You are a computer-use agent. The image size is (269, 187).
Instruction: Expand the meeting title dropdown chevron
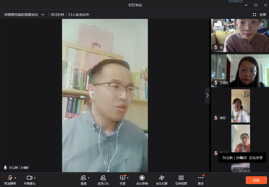point(43,15)
